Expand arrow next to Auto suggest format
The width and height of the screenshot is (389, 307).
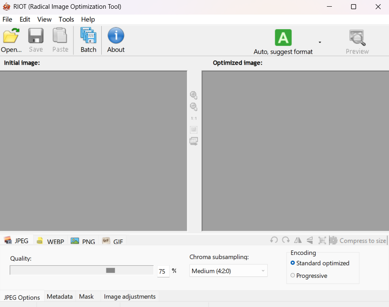(320, 42)
